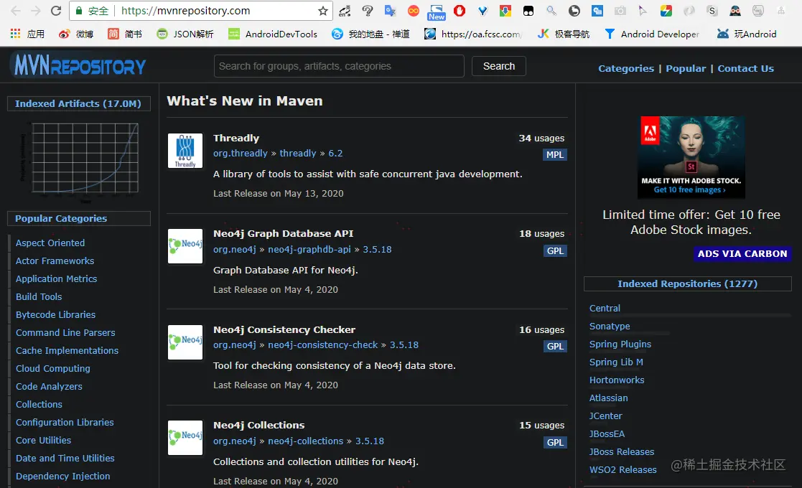
Task: Open the JCenter repository link
Action: coord(605,416)
